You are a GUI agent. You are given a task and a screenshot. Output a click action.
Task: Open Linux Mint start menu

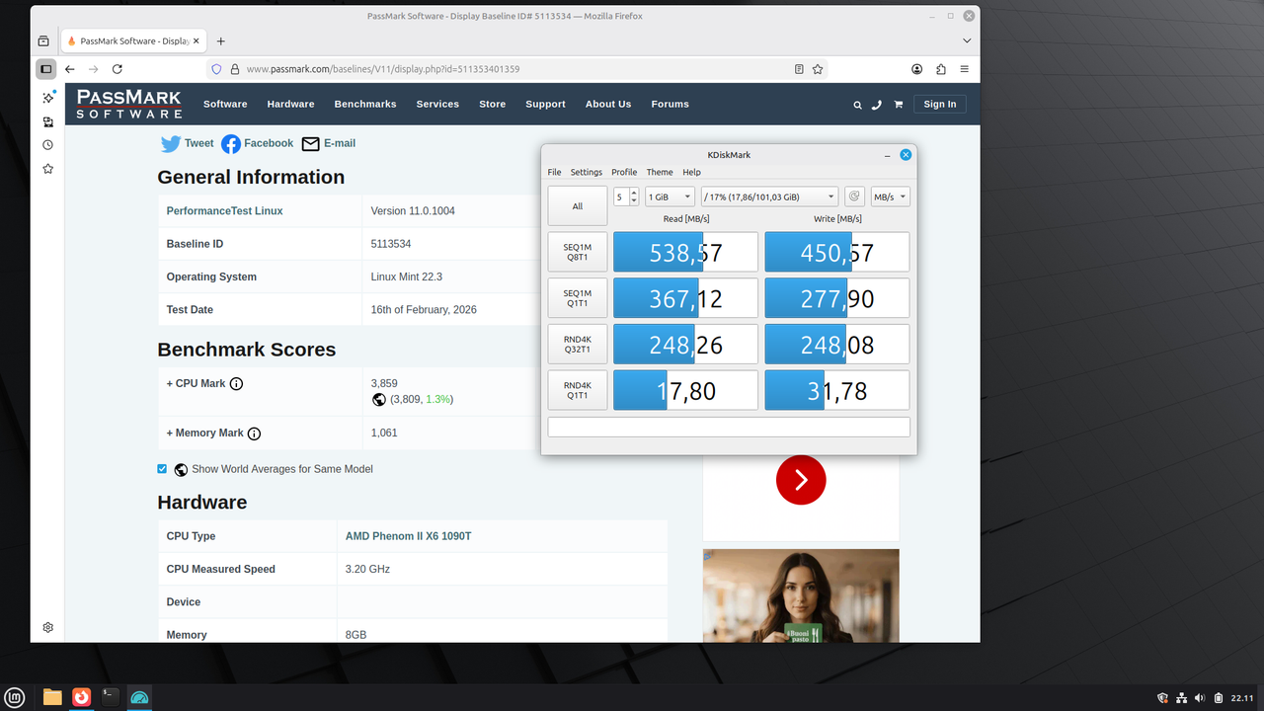click(16, 697)
